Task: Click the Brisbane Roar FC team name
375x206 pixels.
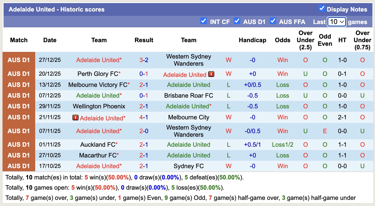Action: click(189, 96)
